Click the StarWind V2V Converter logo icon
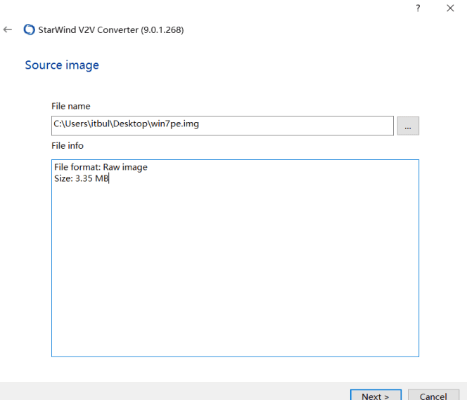The height and width of the screenshot is (400, 467). (x=30, y=29)
